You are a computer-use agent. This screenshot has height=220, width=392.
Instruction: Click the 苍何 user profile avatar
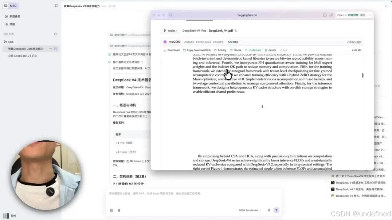(6, 216)
